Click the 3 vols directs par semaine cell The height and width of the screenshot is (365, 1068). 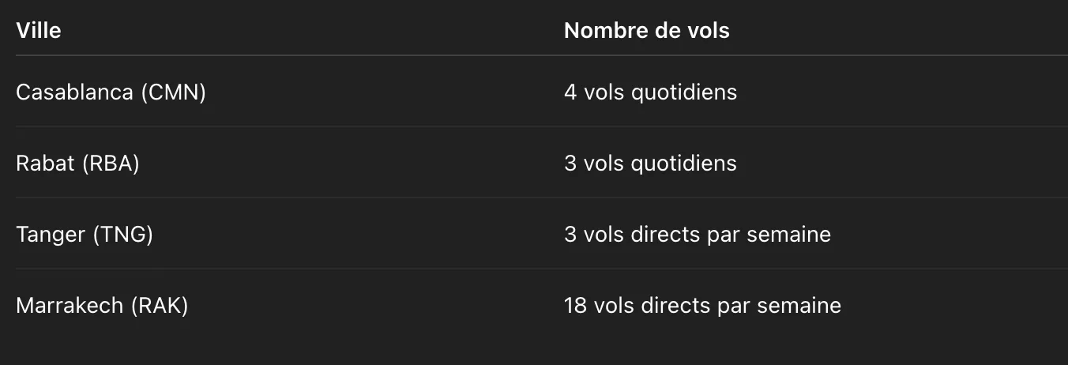click(698, 235)
